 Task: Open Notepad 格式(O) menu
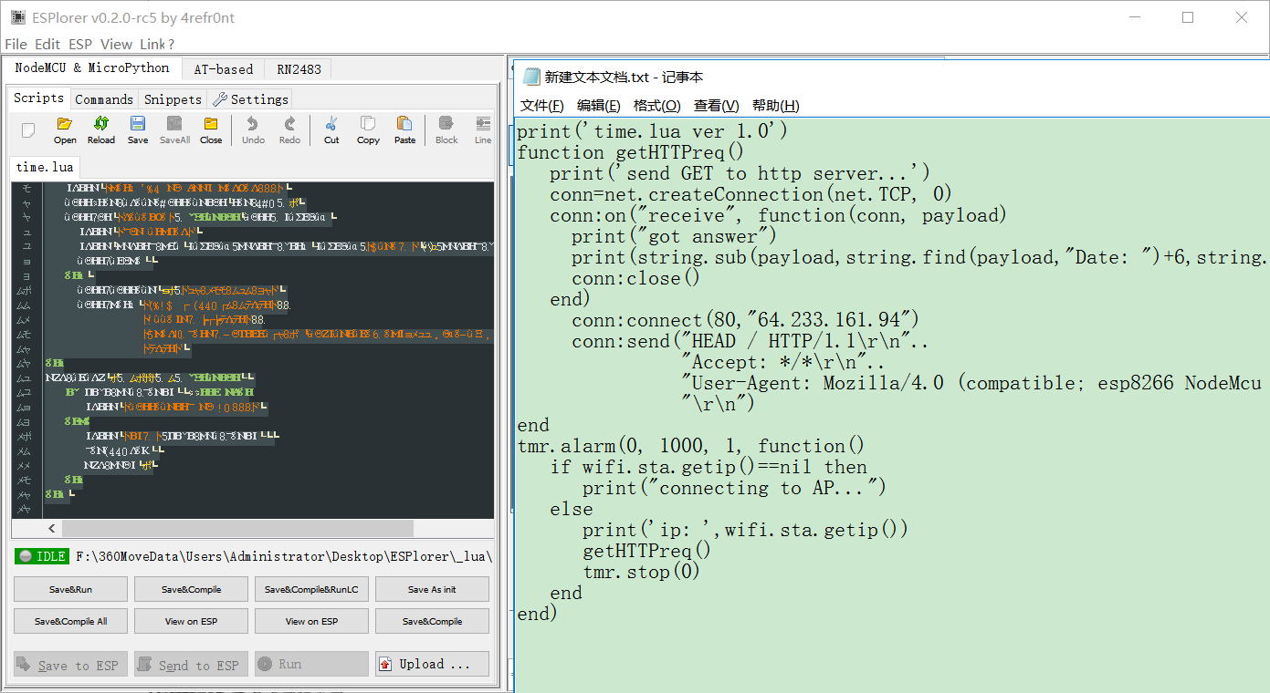tap(656, 106)
